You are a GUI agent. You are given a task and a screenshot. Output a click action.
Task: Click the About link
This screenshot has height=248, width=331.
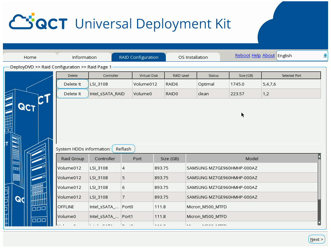coord(268,55)
